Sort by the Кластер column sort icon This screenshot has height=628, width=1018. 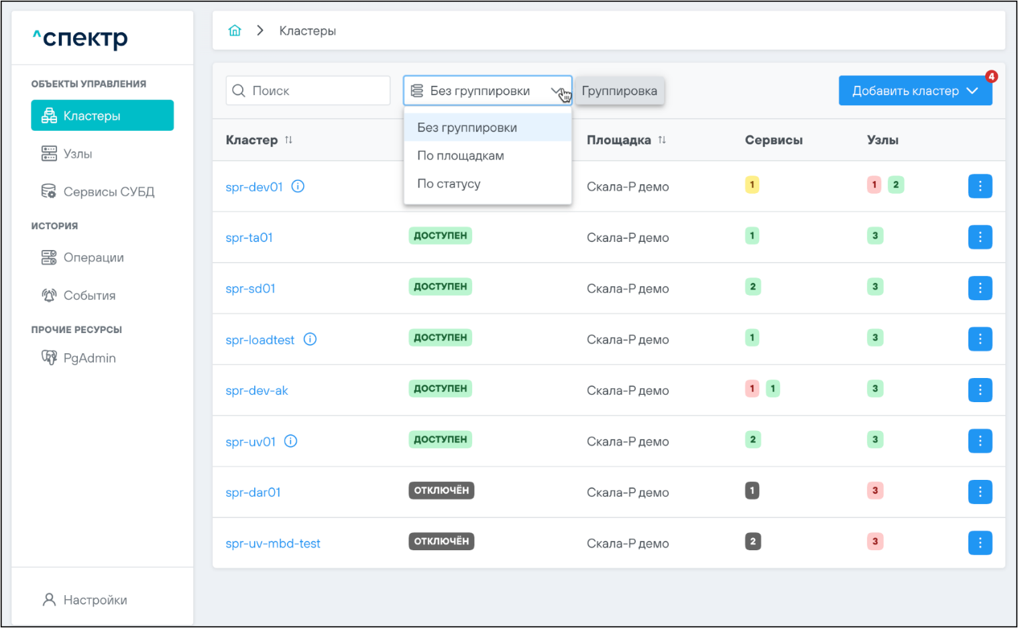coord(288,140)
